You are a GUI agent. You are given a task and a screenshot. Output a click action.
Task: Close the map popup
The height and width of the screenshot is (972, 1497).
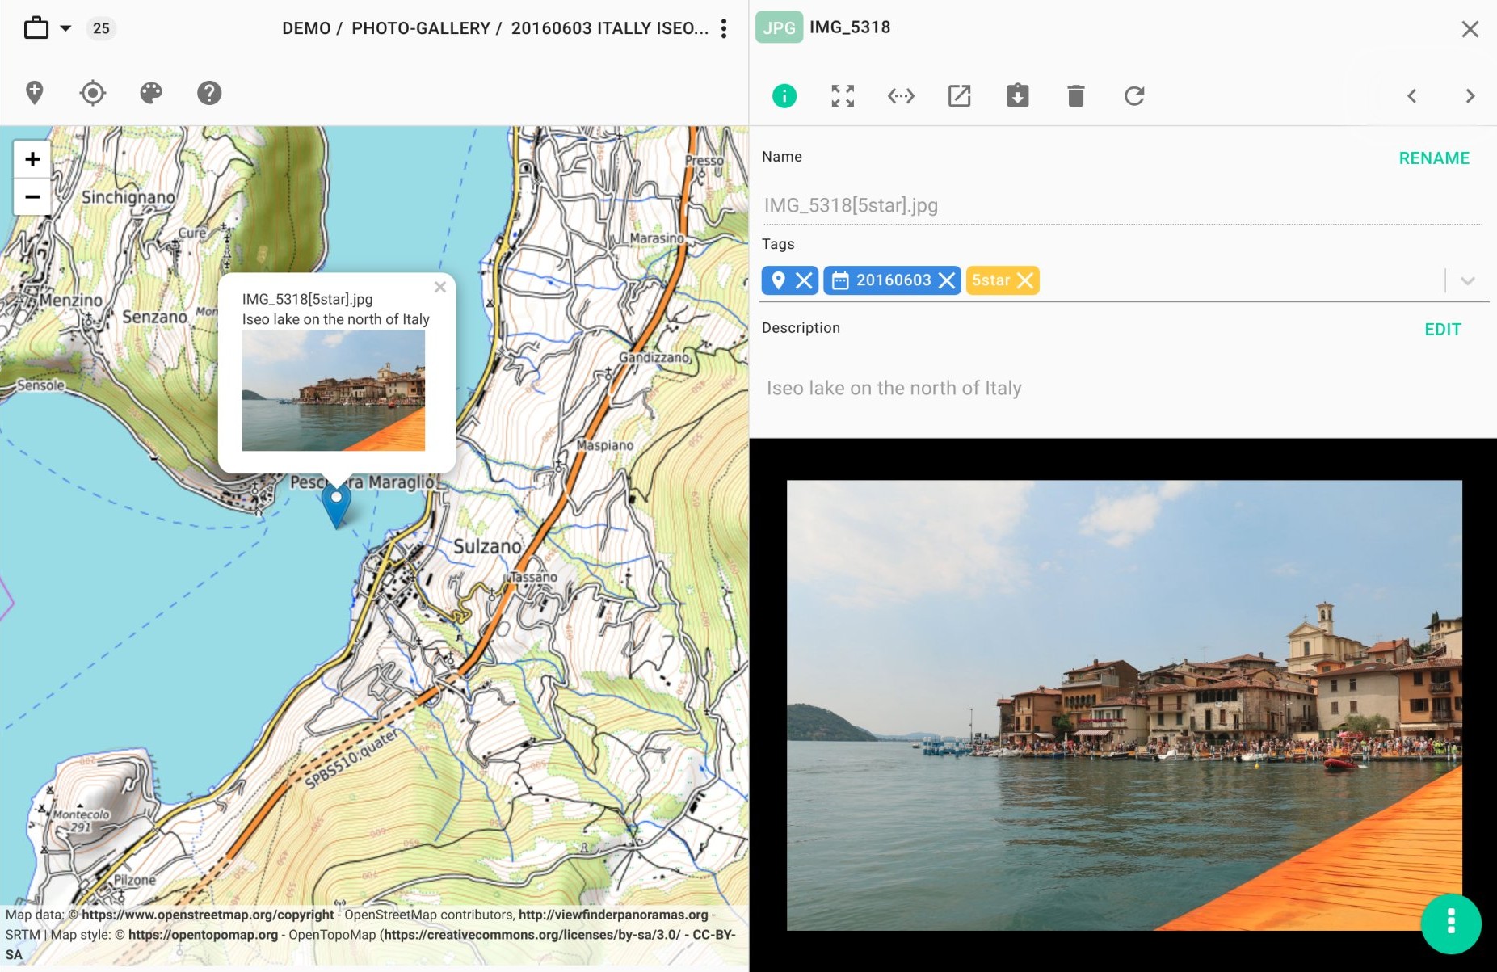[440, 287]
